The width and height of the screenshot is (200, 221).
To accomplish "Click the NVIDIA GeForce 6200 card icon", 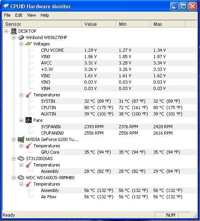I will click(21, 139).
